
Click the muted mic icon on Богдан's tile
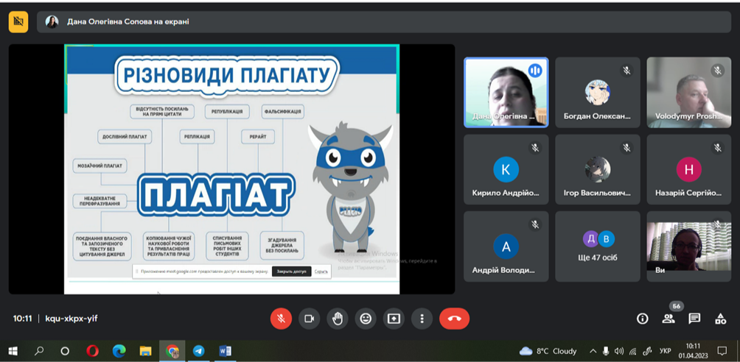(x=626, y=71)
